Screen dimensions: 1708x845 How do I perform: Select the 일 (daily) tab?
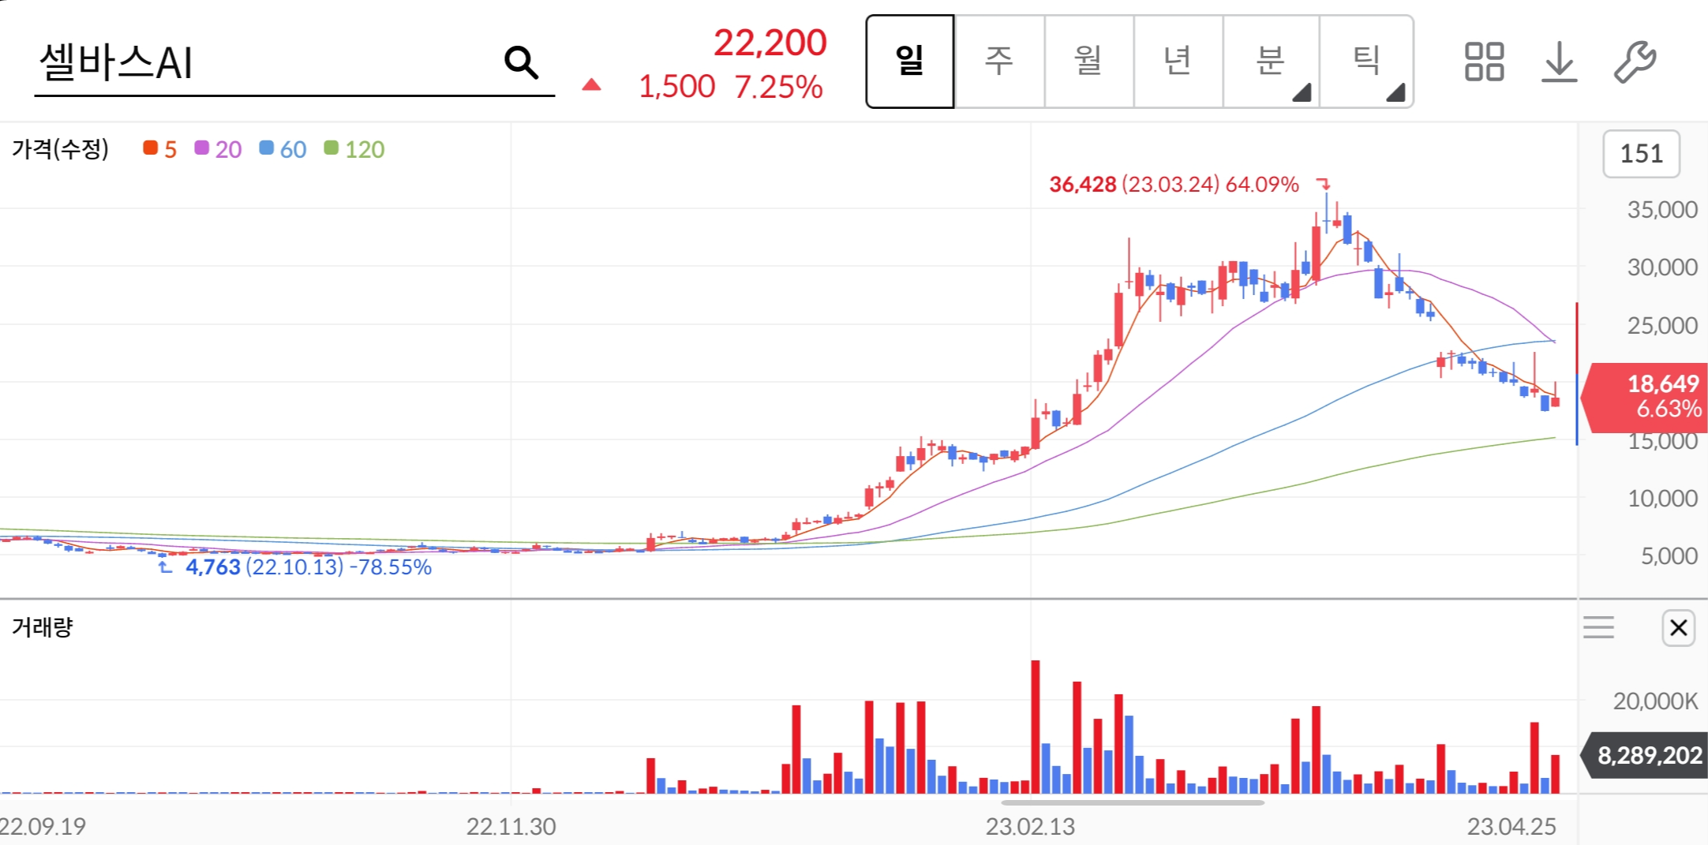[x=910, y=61]
